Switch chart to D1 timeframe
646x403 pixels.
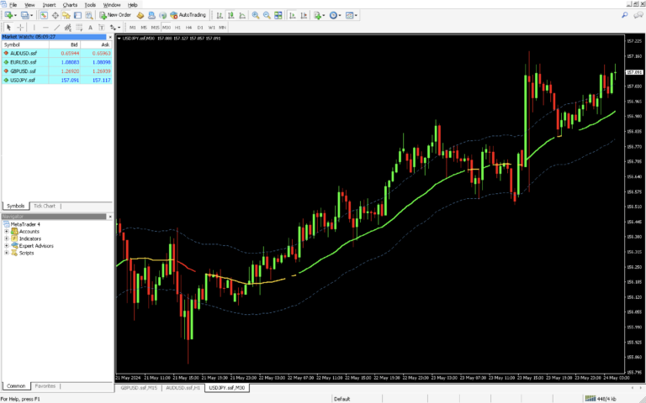[x=200, y=27]
